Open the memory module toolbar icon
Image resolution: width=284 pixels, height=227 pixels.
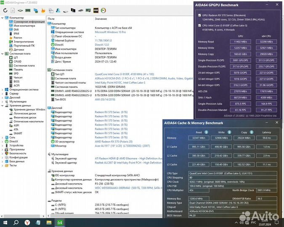pos(28,11)
